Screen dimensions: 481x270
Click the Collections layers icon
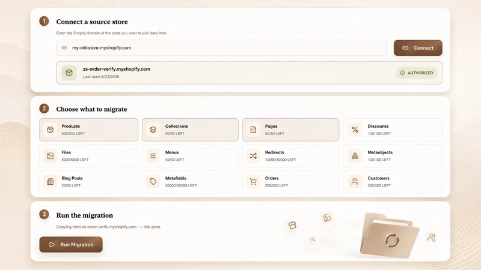coord(153,130)
